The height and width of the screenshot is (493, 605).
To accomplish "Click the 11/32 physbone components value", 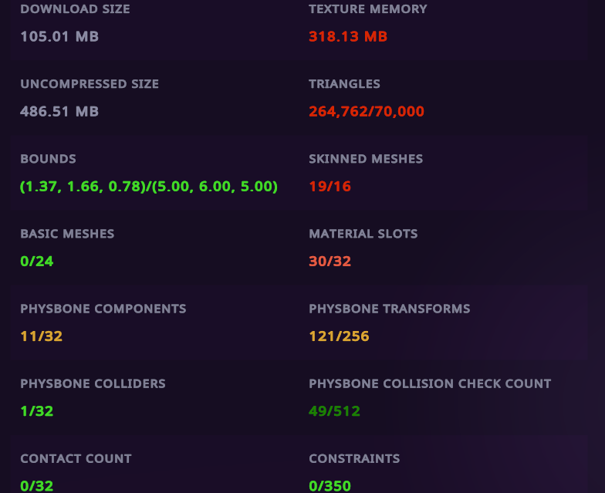I will pos(42,336).
